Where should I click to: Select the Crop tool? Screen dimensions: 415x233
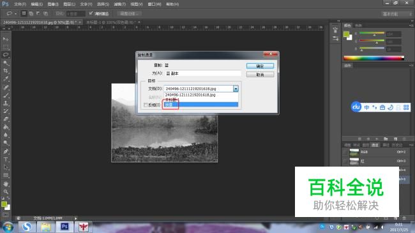click(6, 71)
